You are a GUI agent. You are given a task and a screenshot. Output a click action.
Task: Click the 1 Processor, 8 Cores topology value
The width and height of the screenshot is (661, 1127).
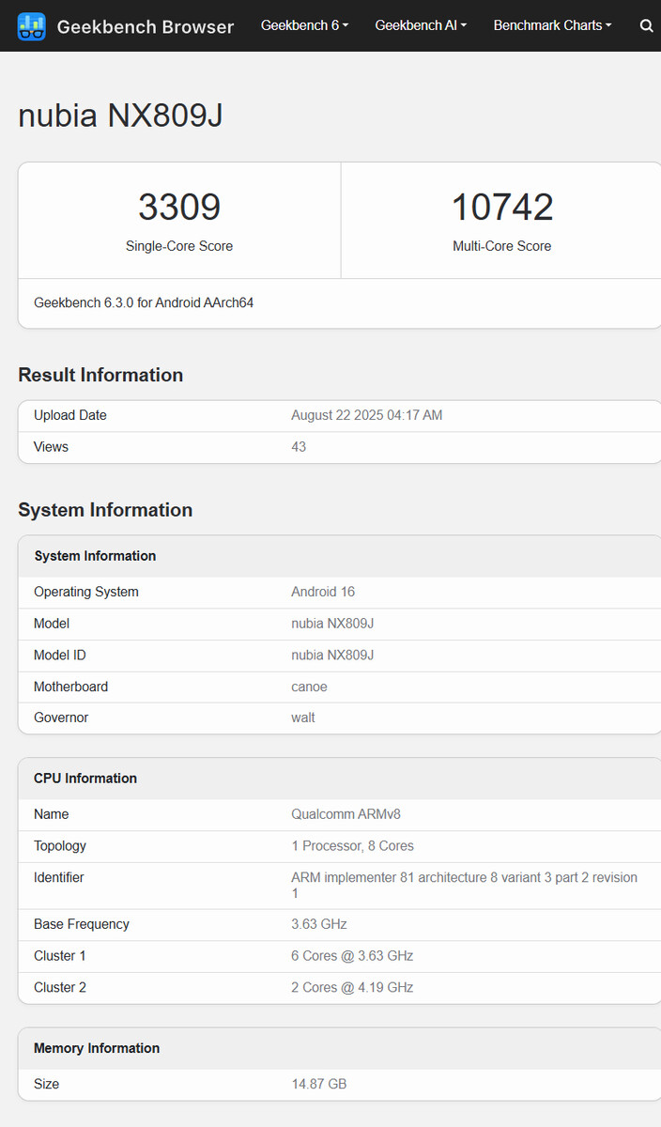pyautogui.click(x=352, y=846)
